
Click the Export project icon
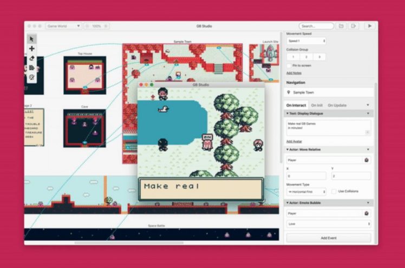coord(353,26)
